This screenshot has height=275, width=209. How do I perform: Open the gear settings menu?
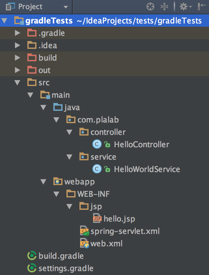click(186, 7)
